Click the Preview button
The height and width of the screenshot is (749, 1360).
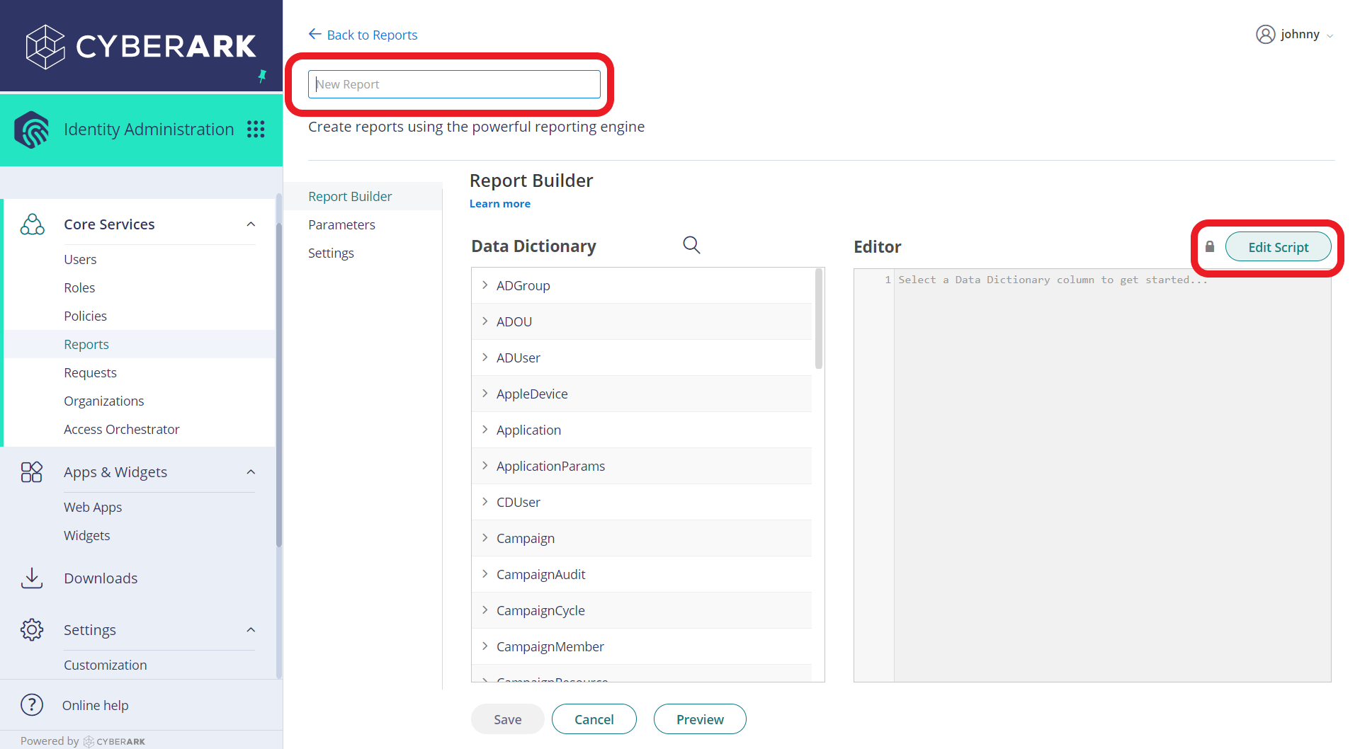click(700, 719)
